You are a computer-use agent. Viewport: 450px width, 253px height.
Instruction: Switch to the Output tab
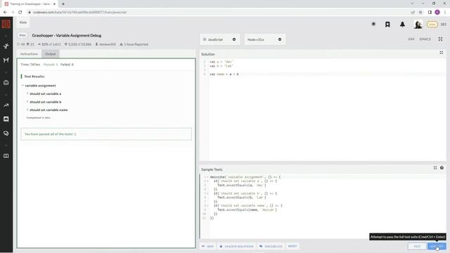click(50, 54)
